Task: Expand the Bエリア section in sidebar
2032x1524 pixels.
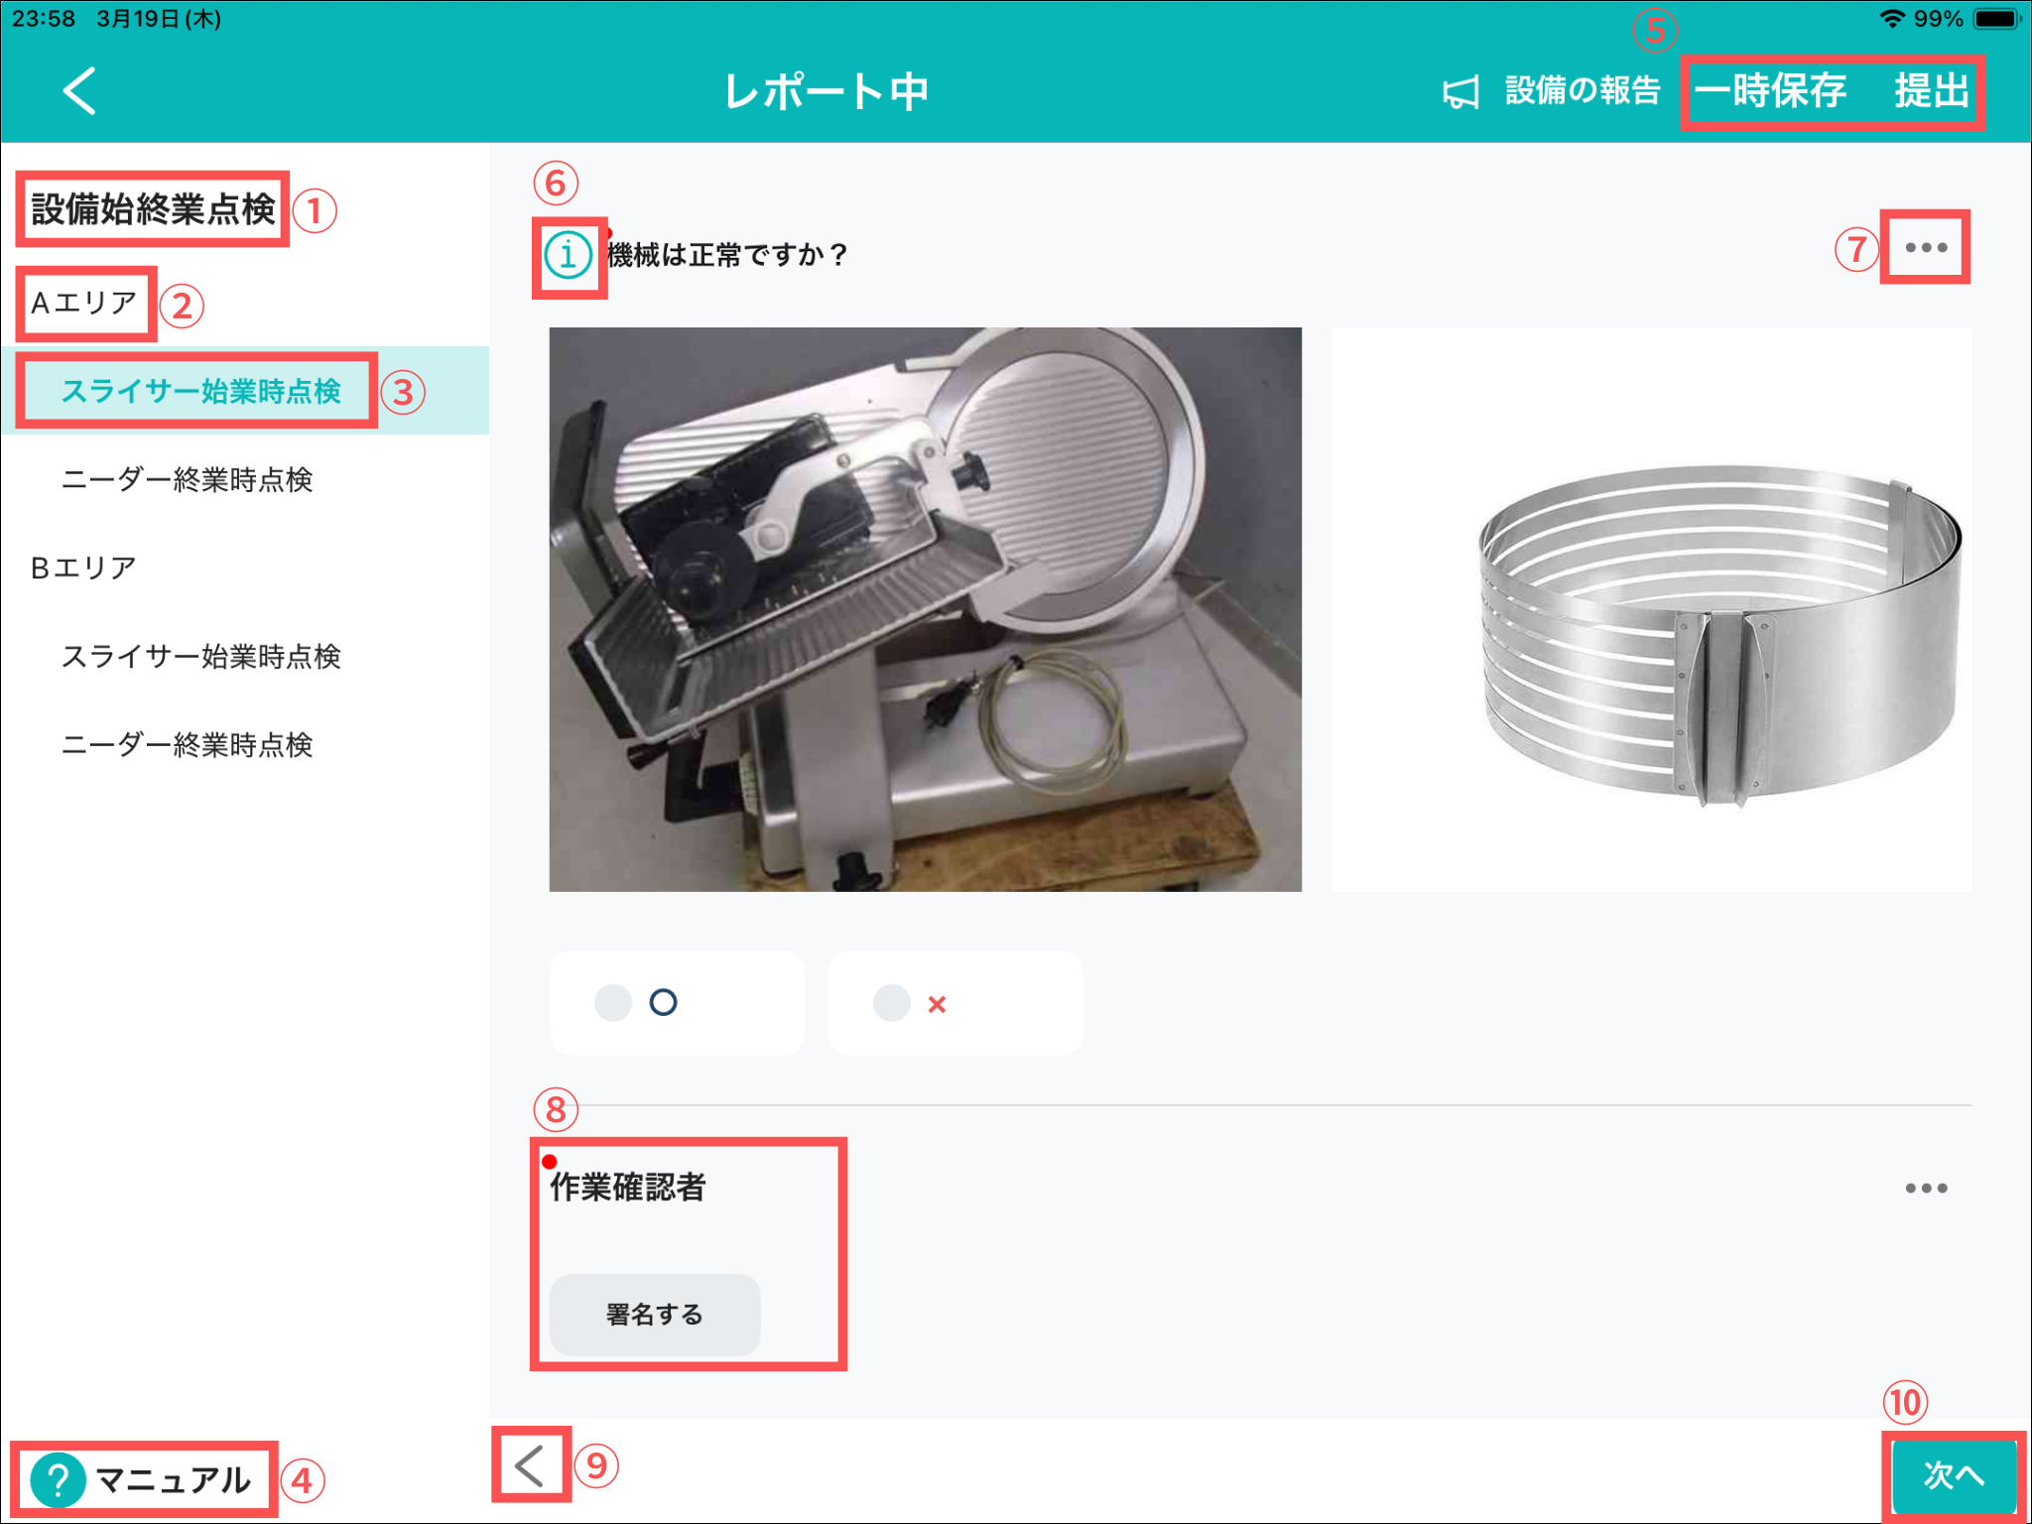Action: tap(84, 568)
